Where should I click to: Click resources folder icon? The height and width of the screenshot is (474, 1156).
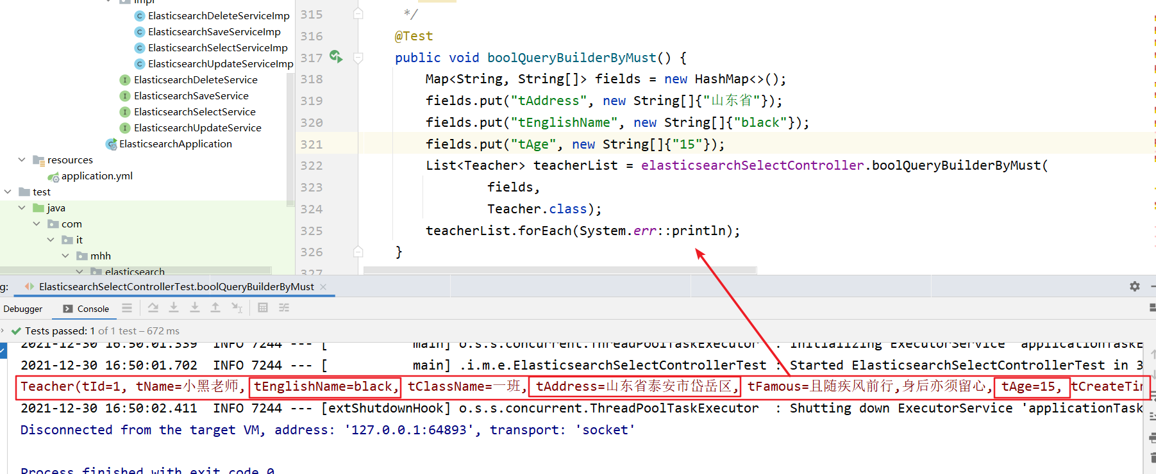click(x=39, y=160)
